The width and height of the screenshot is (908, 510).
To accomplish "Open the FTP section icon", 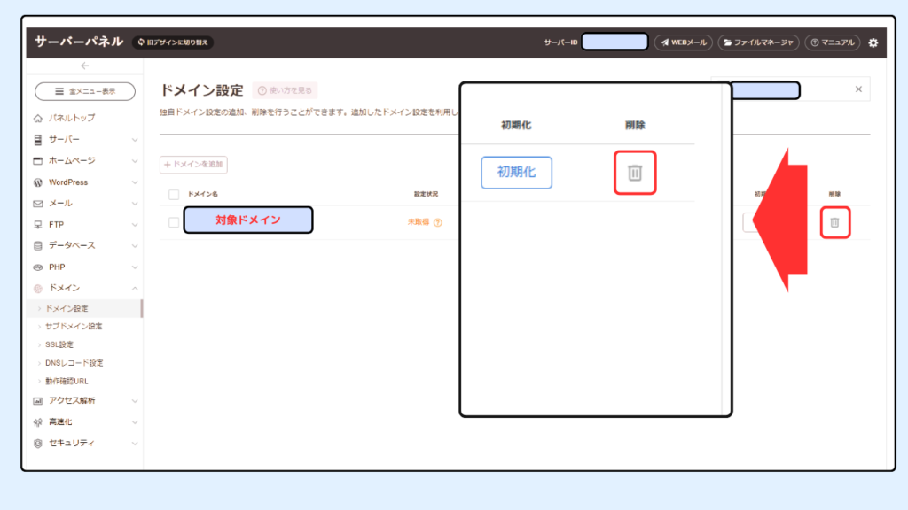I will pos(38,224).
